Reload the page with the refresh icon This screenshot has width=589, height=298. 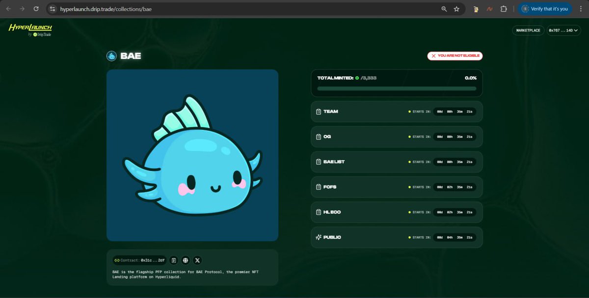[36, 9]
